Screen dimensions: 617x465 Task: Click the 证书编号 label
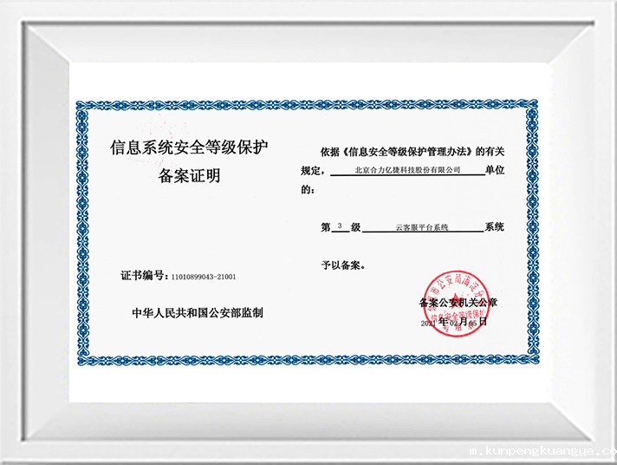[x=143, y=276]
